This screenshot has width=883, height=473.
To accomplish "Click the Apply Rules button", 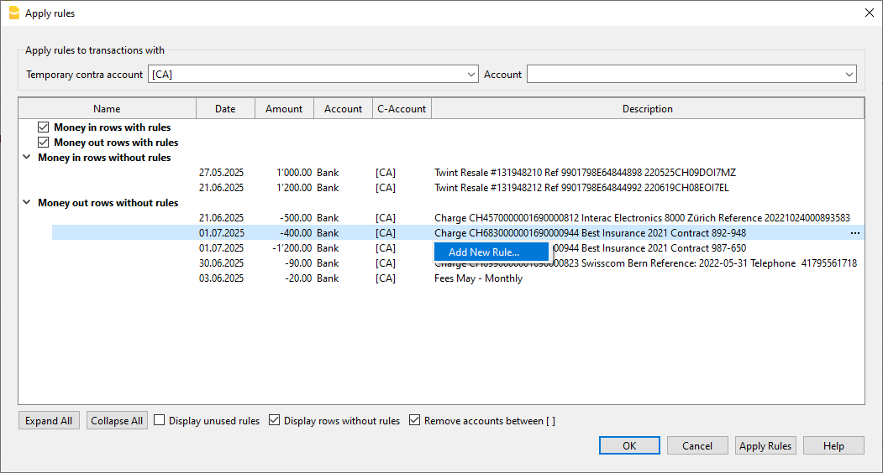I will (x=765, y=446).
